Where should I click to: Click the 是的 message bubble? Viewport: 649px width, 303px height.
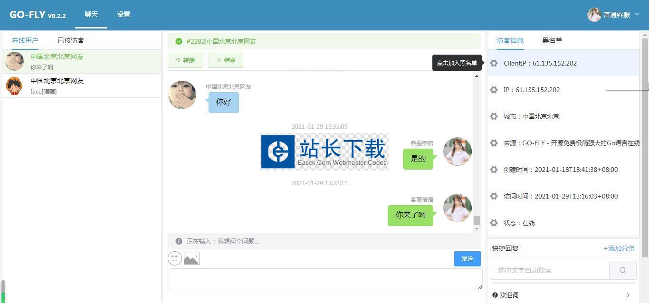tap(418, 159)
